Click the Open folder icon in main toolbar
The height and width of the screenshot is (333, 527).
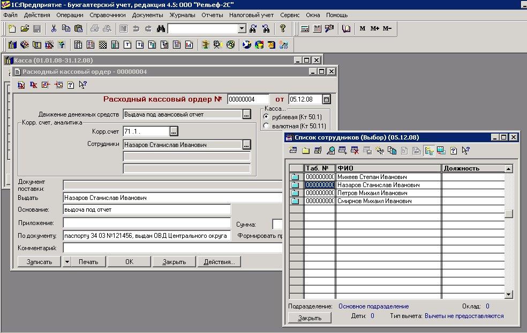[x=25, y=29]
